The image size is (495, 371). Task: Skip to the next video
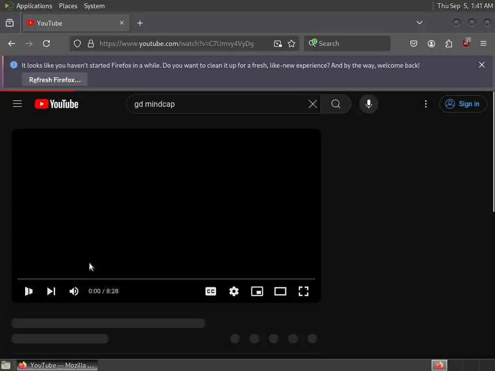(x=51, y=291)
